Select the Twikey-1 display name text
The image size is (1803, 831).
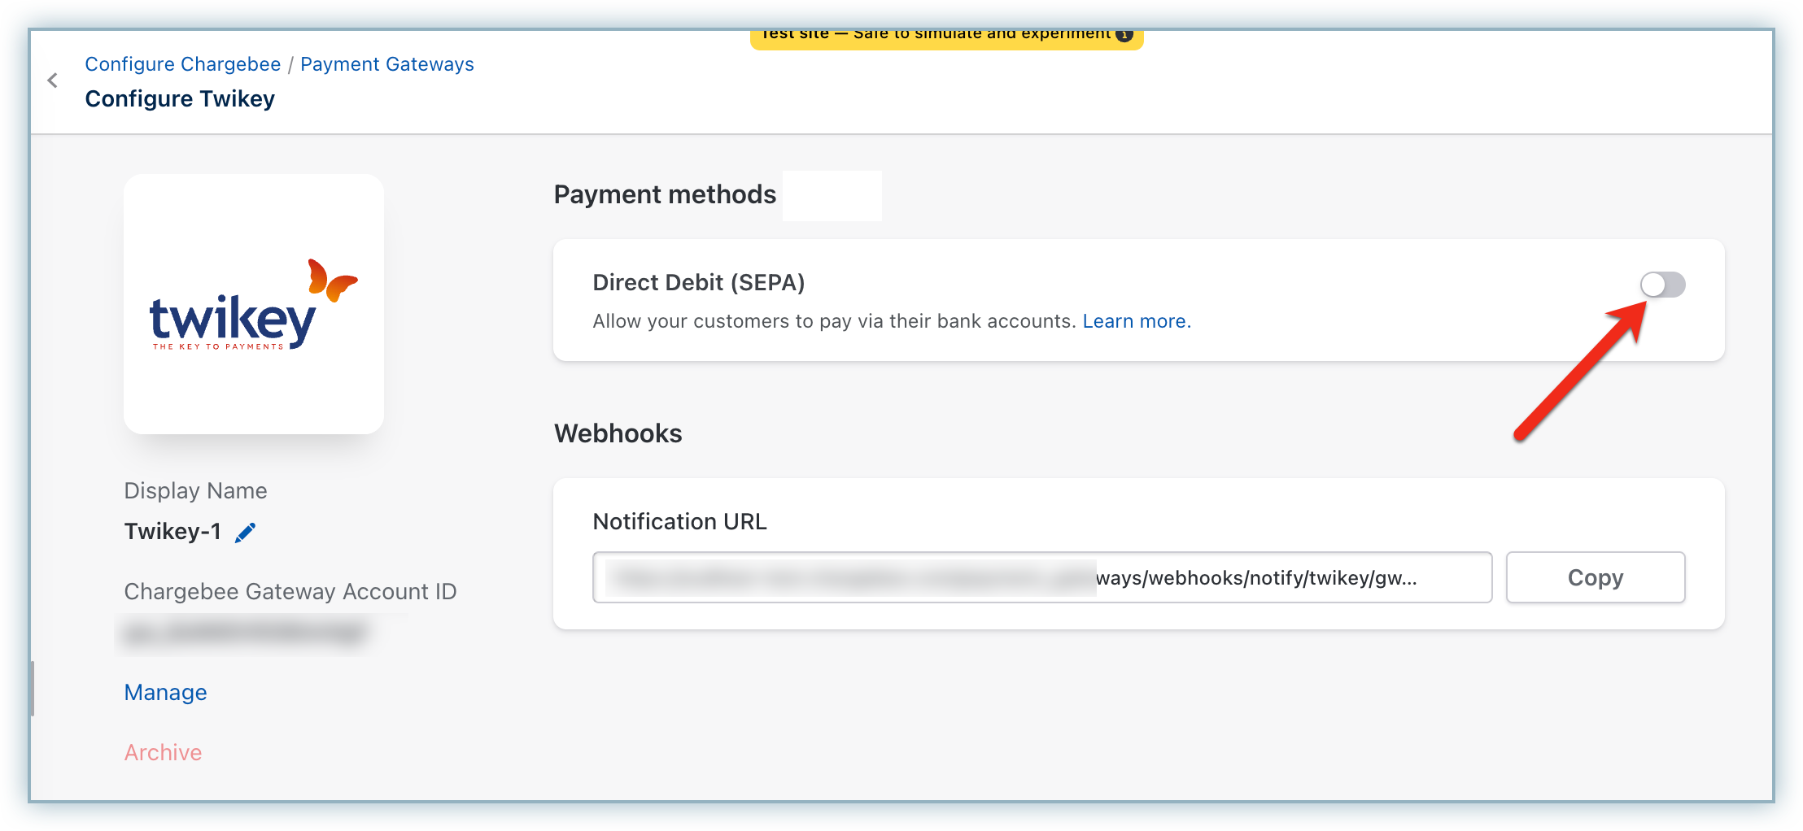172,532
